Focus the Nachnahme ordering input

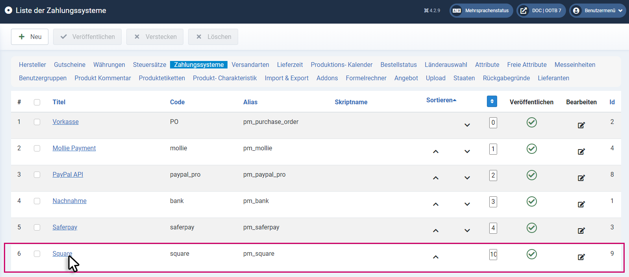(493, 202)
